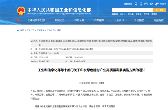
Task: Go to 政策文件 in breadcrumb
Action: (x=41, y=30)
